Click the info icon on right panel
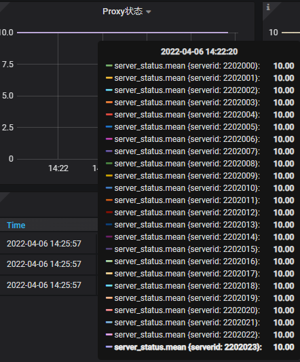Viewport: 300px width, 362px height. pyautogui.click(x=268, y=7)
